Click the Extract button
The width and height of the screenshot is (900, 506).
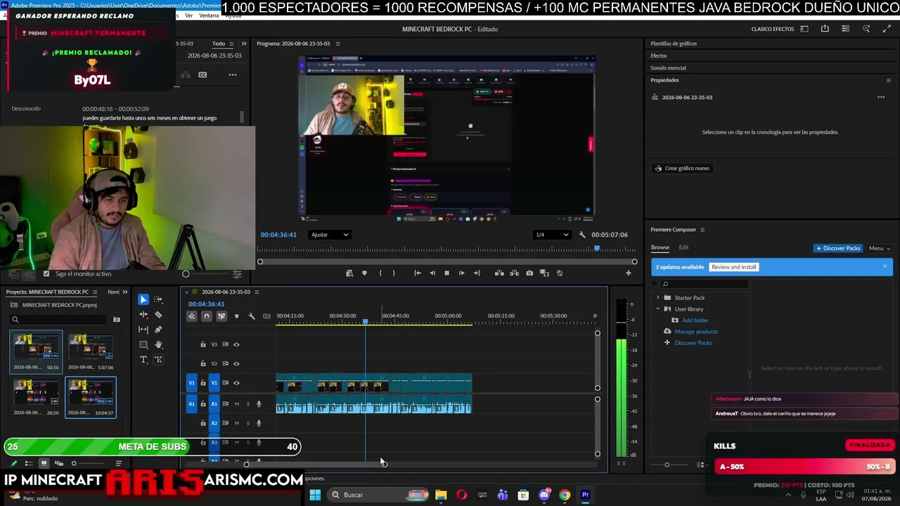pos(514,273)
